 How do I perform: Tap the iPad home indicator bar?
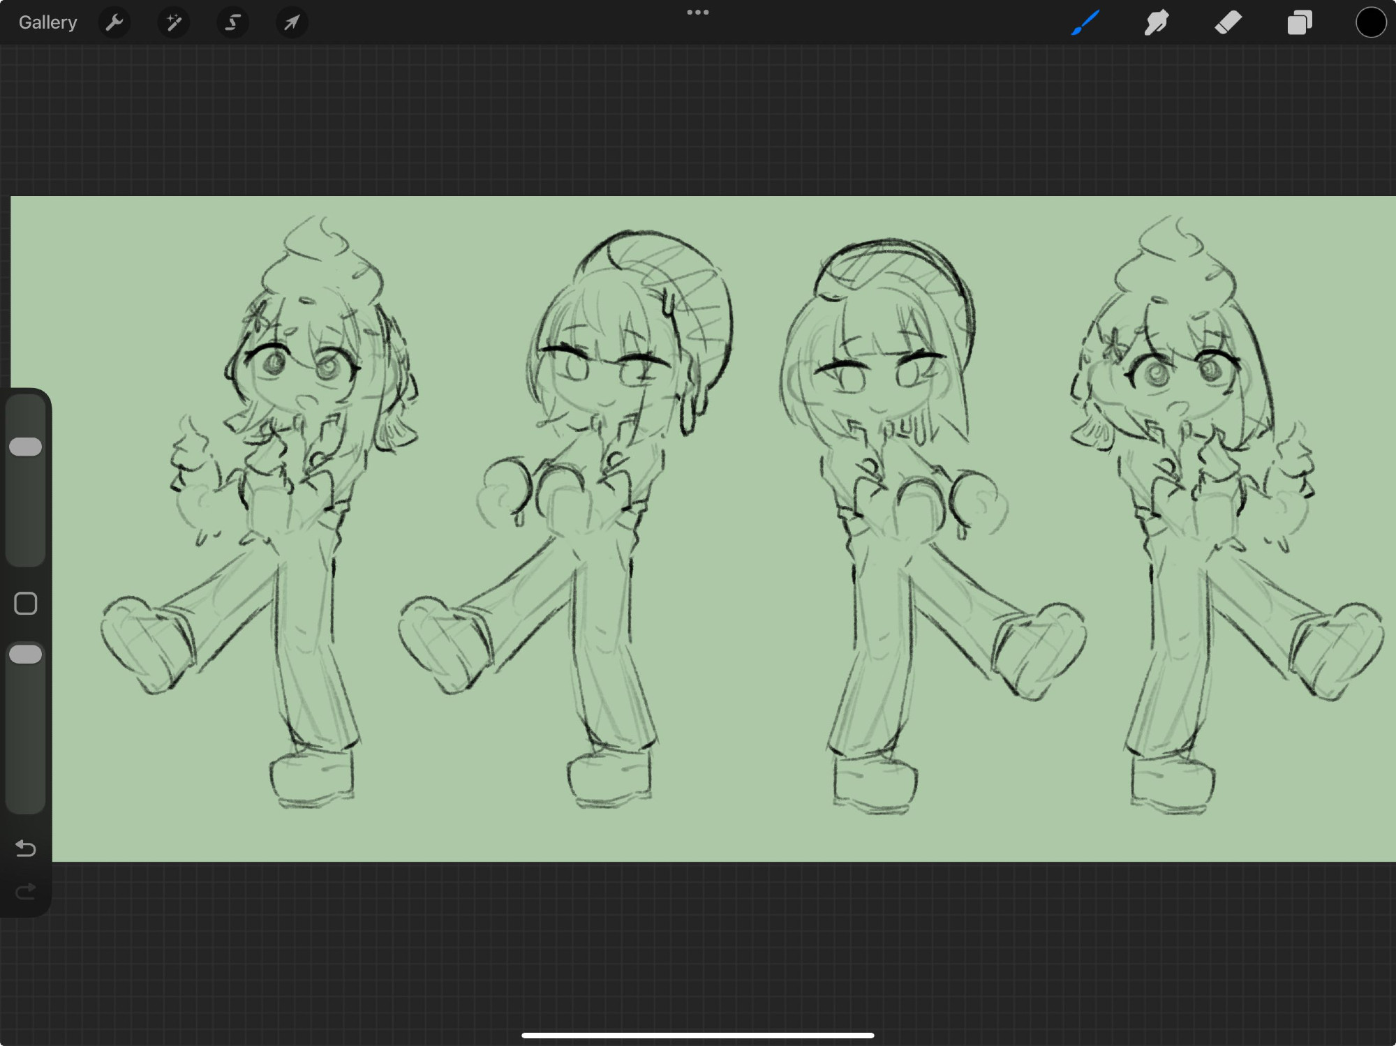pyautogui.click(x=697, y=1036)
